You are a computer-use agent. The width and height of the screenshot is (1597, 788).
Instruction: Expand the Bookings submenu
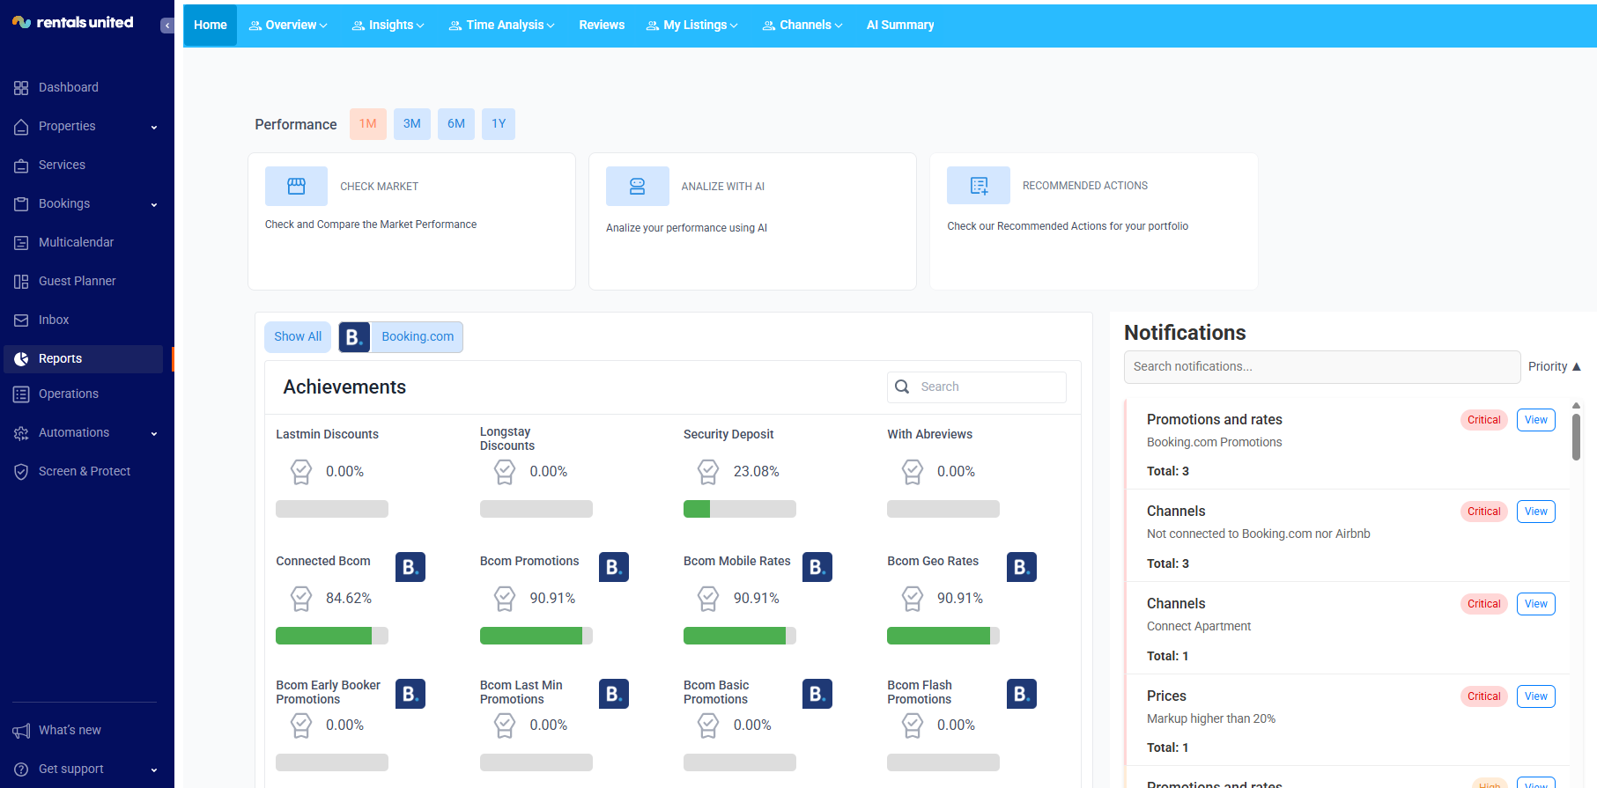[154, 205]
